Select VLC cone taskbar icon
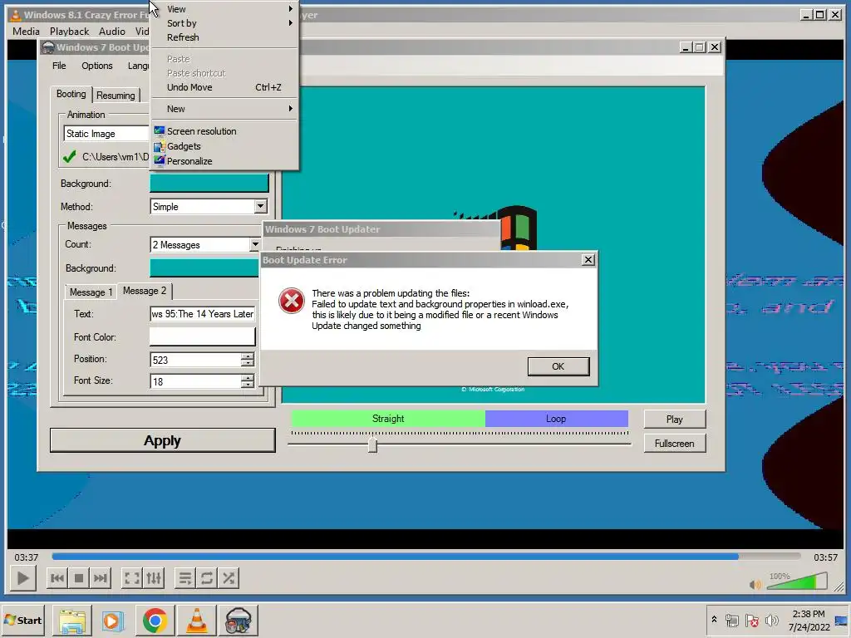 pyautogui.click(x=196, y=621)
